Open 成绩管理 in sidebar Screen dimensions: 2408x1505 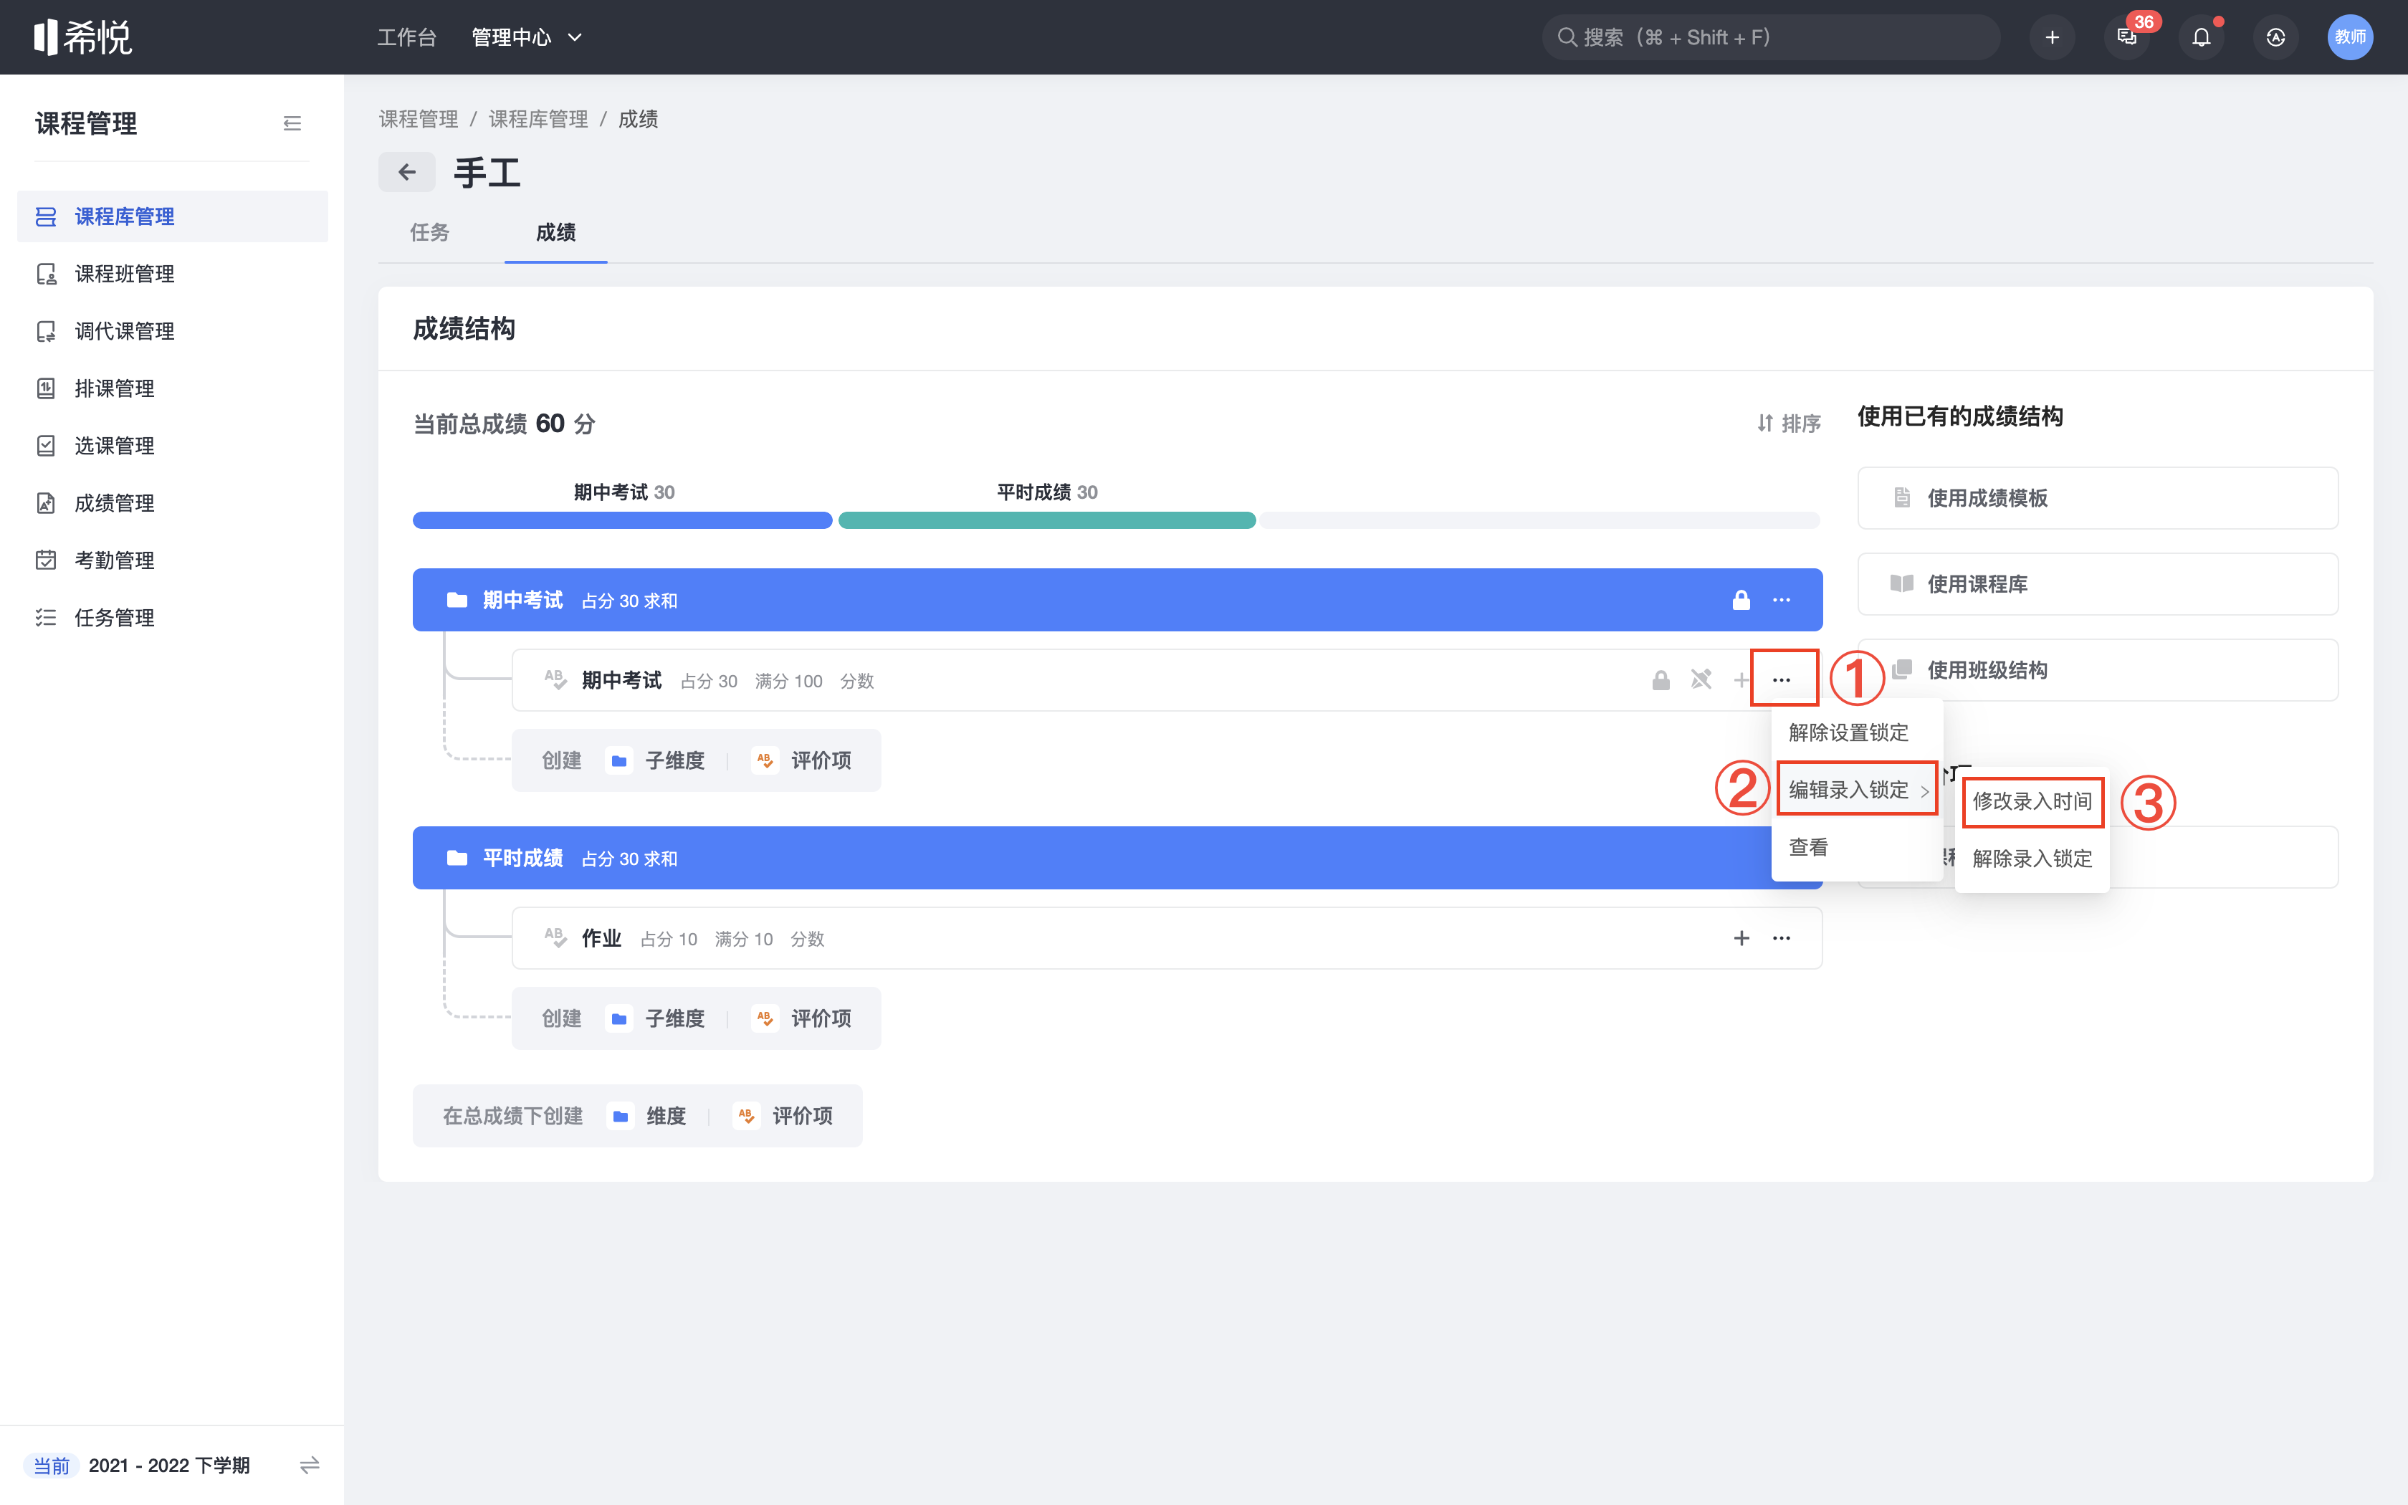172,502
